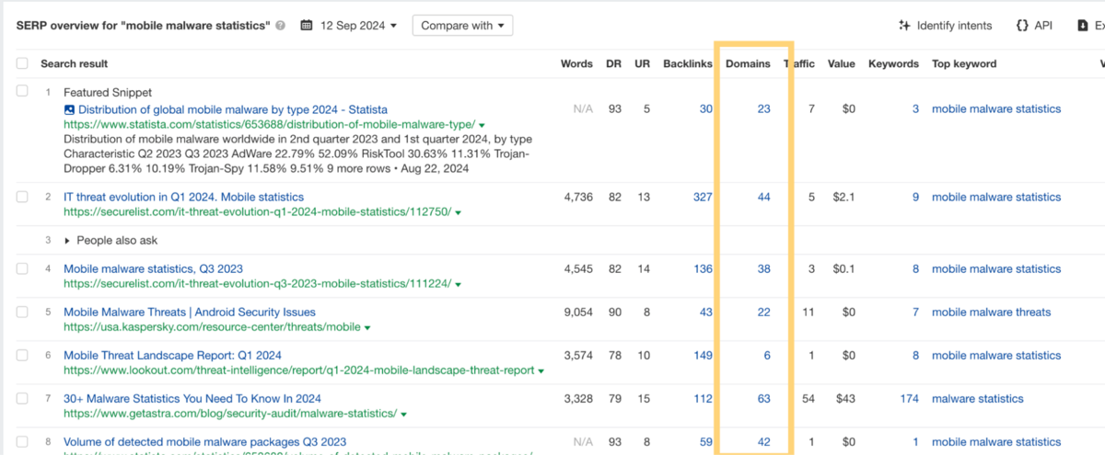This screenshot has width=1105, height=455.
Task: Open the URL dropdown arrow for the statista.com distribution link
Action: pos(482,125)
